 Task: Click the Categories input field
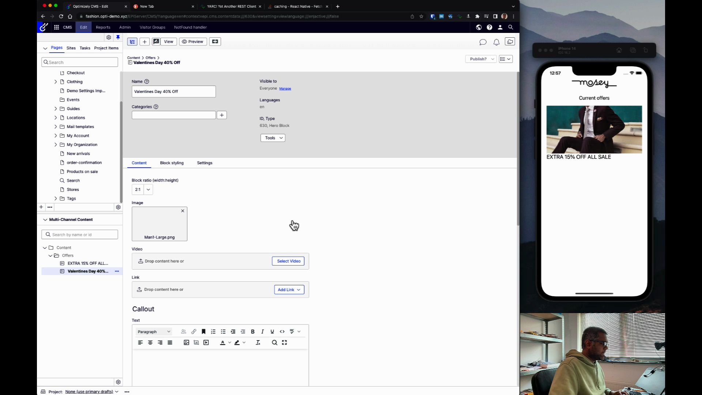point(174,115)
